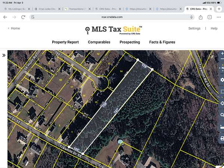Reload the browser page
Screen dimensions: 224x168
pos(23,17)
